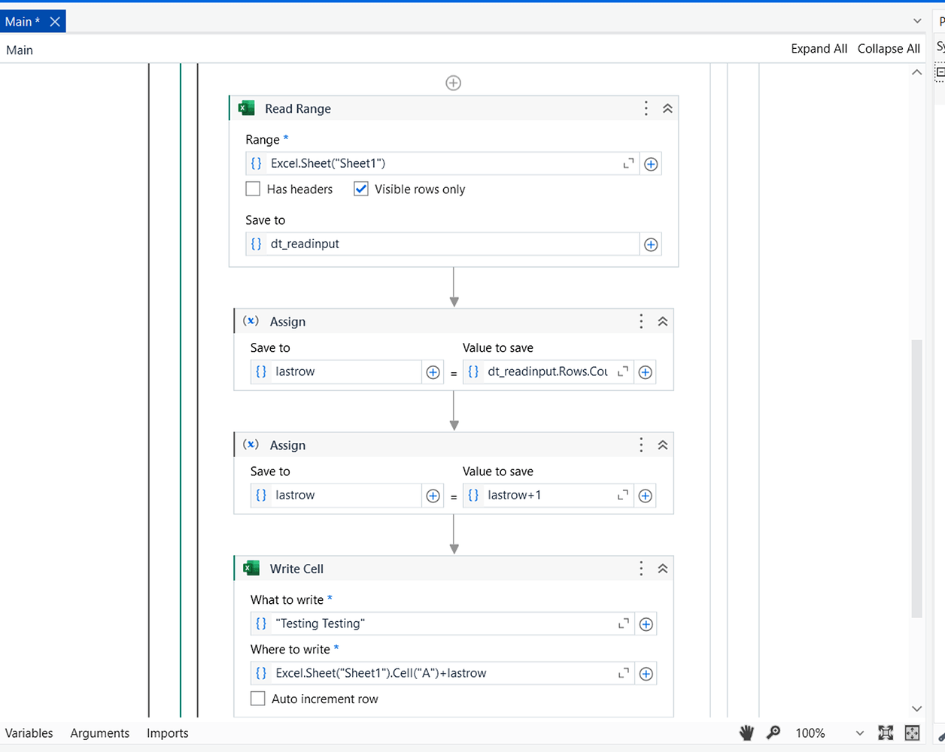Click the plus icon above Read Range
Screen dimensions: 945x752
pos(453,83)
